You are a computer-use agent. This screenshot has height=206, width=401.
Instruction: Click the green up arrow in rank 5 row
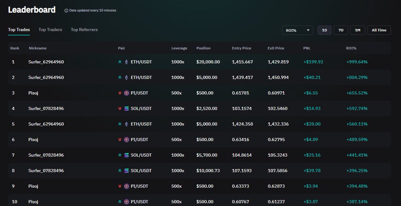[120, 124]
